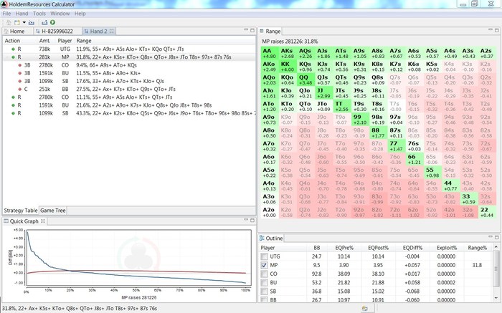Enable the CO player checkbox

coord(264,274)
